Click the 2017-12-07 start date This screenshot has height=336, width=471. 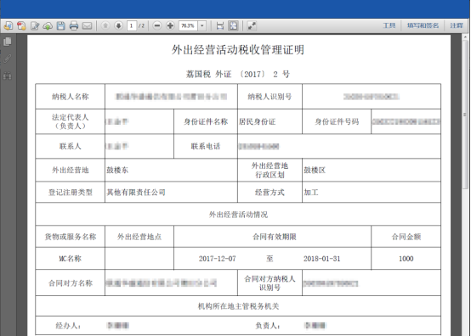[x=217, y=259]
